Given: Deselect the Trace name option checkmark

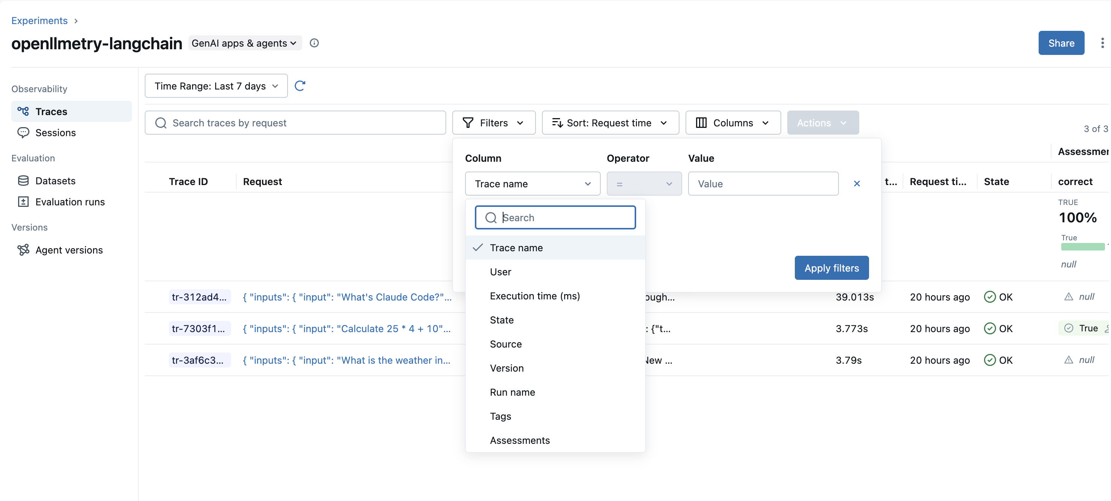Looking at the screenshot, I should point(477,247).
